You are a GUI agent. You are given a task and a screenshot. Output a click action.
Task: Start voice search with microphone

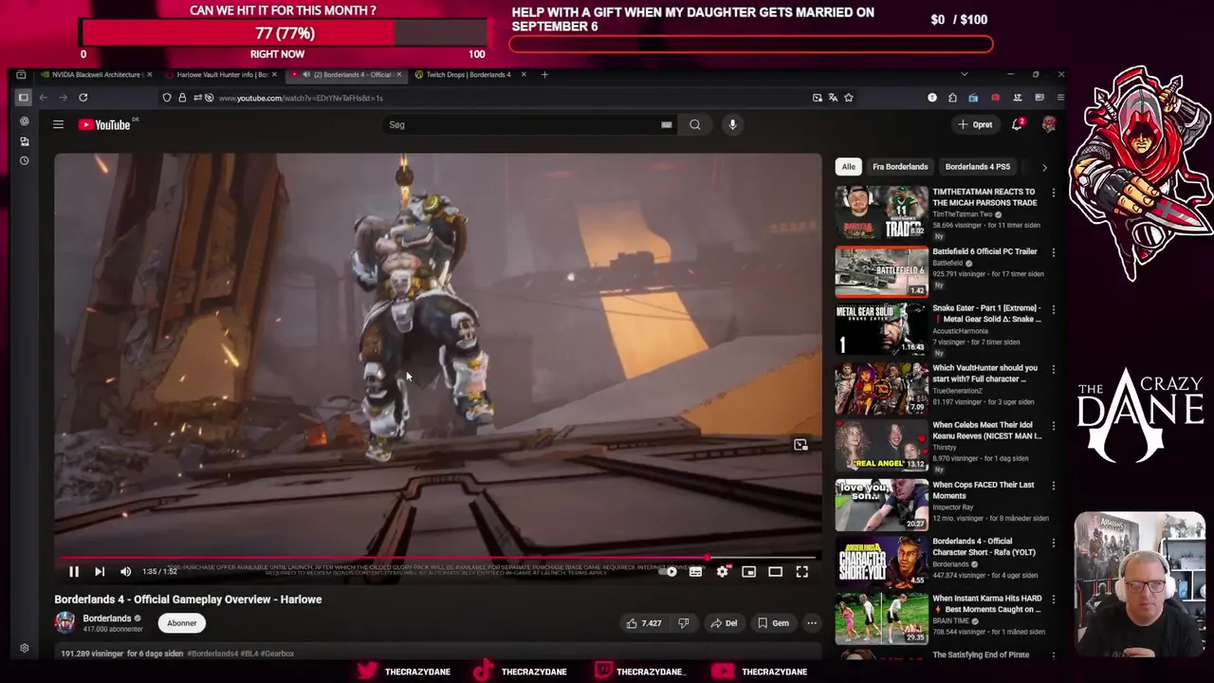click(732, 124)
